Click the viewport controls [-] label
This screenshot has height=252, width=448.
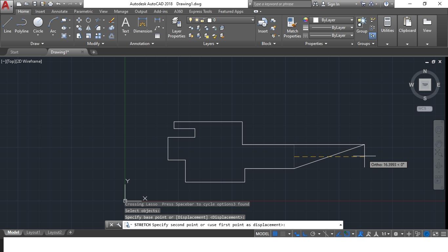[4, 61]
